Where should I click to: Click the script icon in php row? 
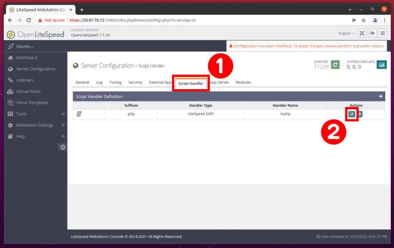79,114
